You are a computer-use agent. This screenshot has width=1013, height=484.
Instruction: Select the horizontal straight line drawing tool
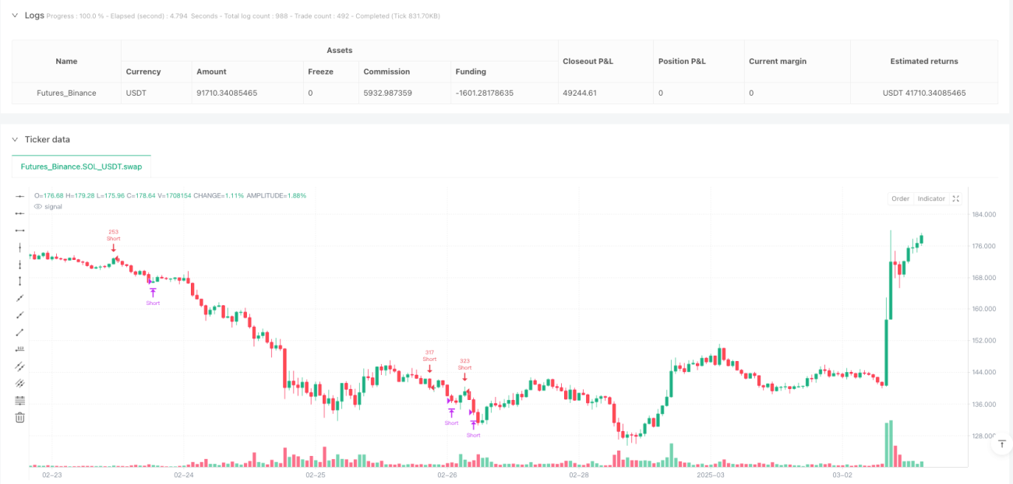(x=20, y=196)
